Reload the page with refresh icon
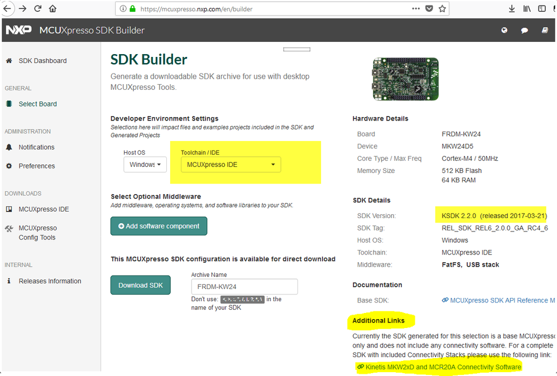Screen dimensions: 557x376 pyautogui.click(x=37, y=8)
